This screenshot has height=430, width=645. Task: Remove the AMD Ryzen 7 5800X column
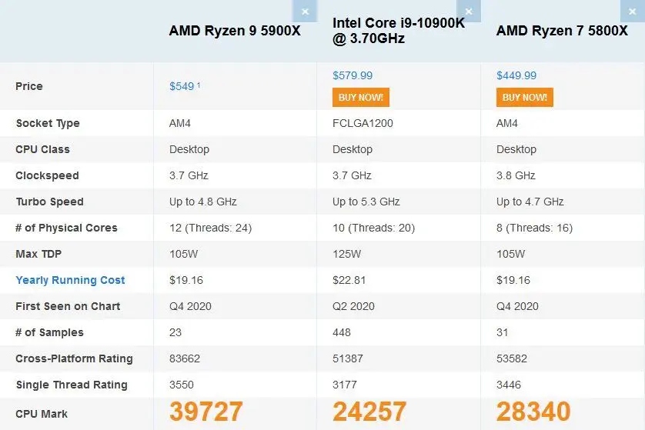(x=633, y=11)
